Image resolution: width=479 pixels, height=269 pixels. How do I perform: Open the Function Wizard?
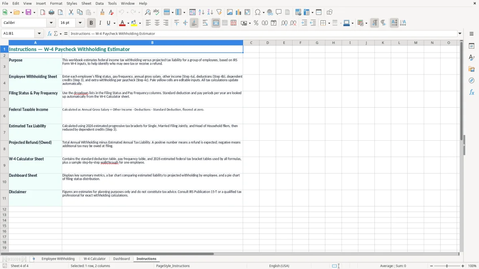point(49,34)
